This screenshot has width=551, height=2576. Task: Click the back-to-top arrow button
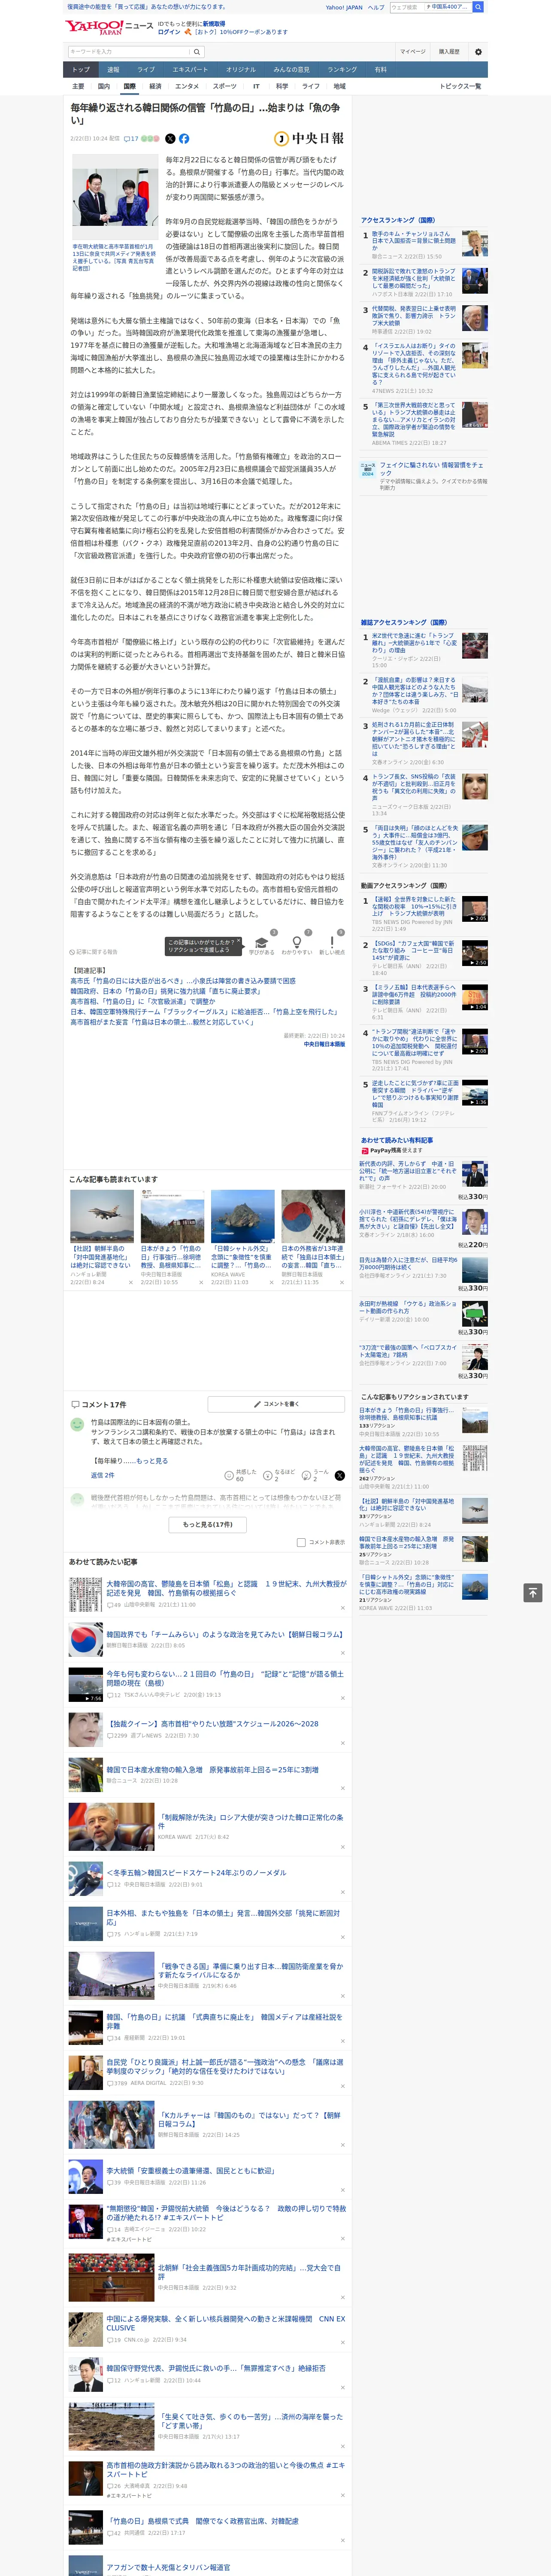(x=533, y=1593)
